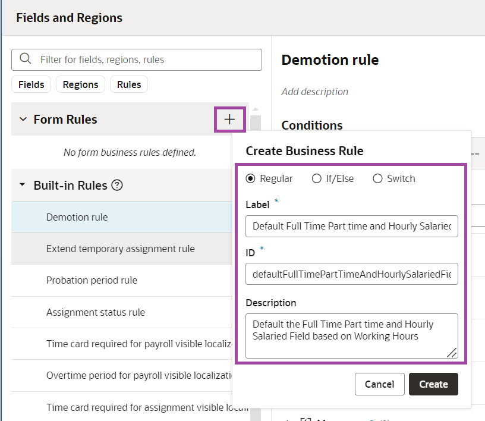Click the ID text field
This screenshot has width=485, height=421.
coord(351,274)
